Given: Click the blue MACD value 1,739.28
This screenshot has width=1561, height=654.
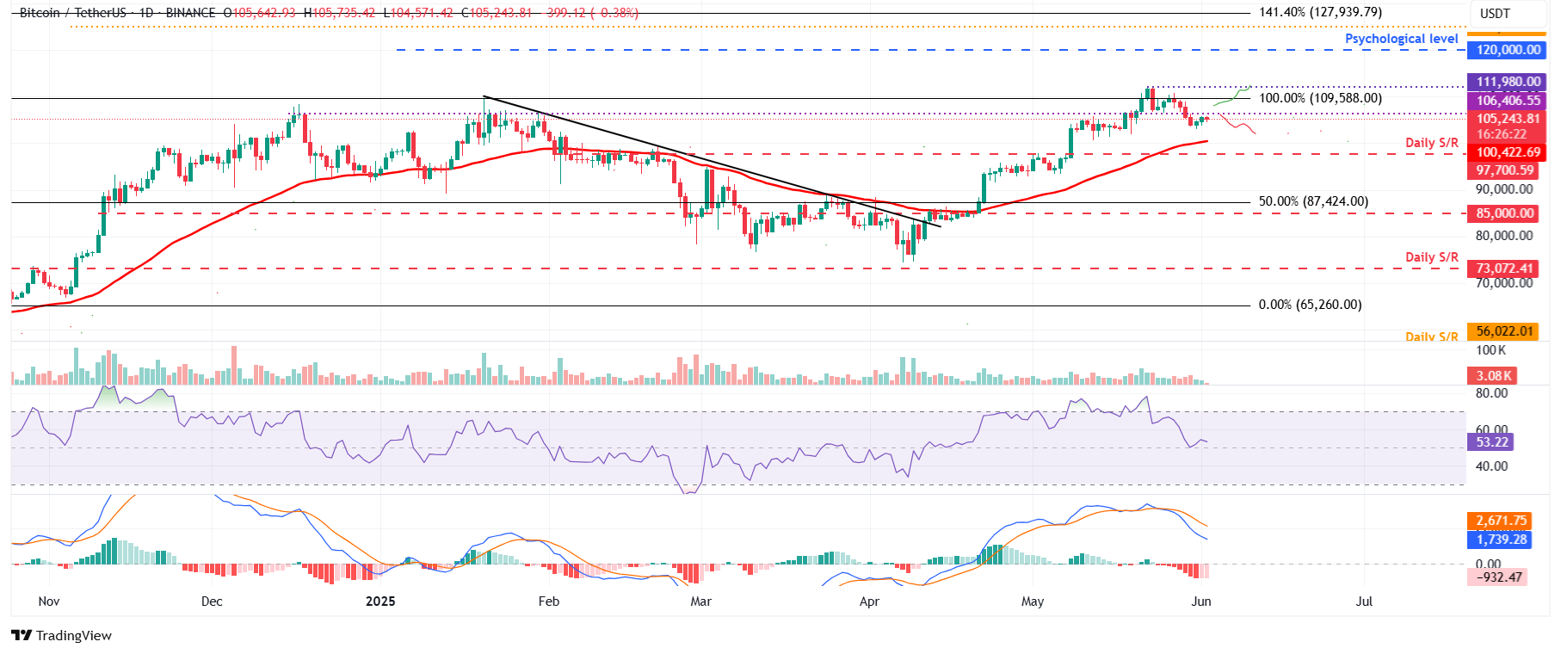Looking at the screenshot, I should pyautogui.click(x=1501, y=540).
